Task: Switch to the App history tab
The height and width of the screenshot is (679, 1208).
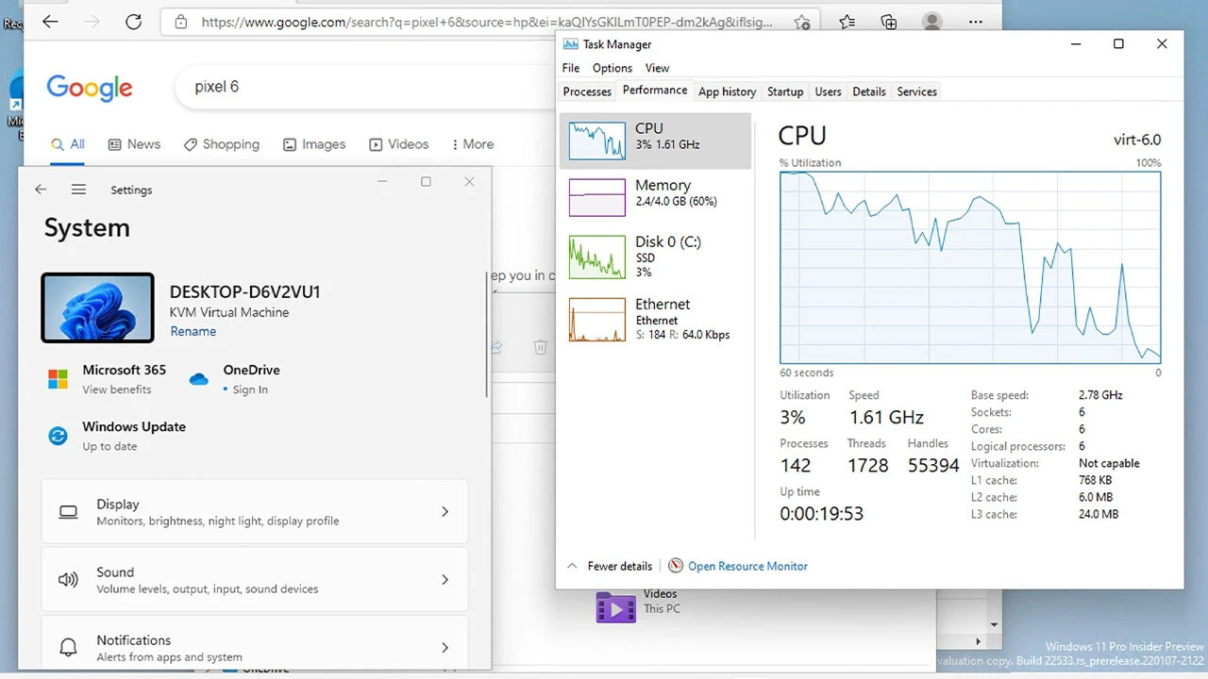Action: (727, 91)
